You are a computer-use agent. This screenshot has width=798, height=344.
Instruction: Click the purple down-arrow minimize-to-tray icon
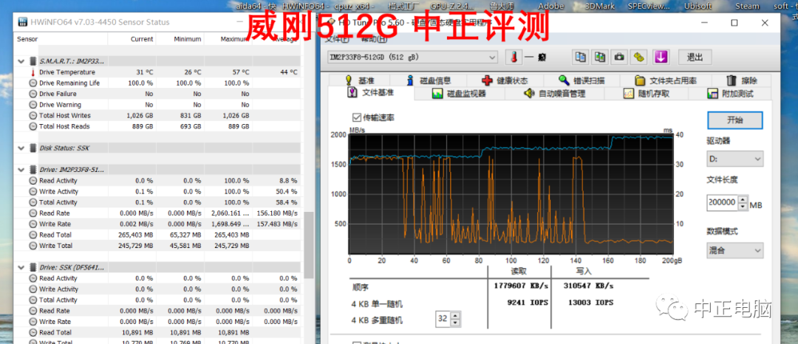click(661, 57)
